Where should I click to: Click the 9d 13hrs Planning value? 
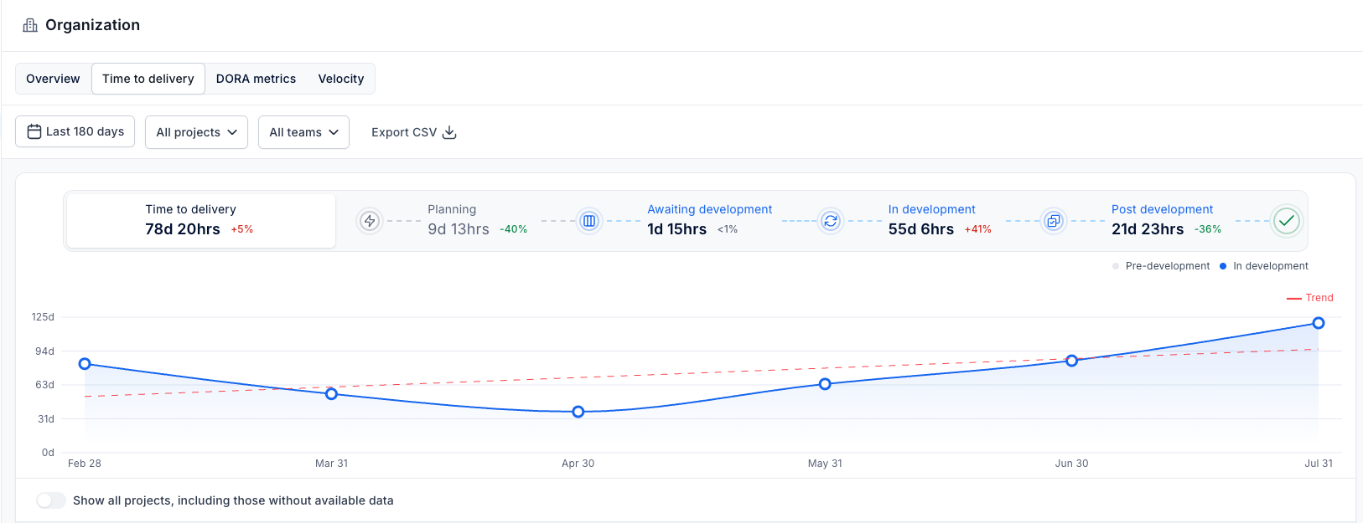click(459, 229)
